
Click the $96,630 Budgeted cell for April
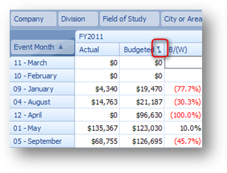142,115
